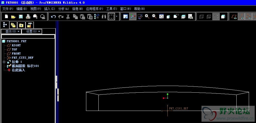256x123 pixels.
Task: Switch to No hidden display mode
Action: pyautogui.click(x=216, y=16)
